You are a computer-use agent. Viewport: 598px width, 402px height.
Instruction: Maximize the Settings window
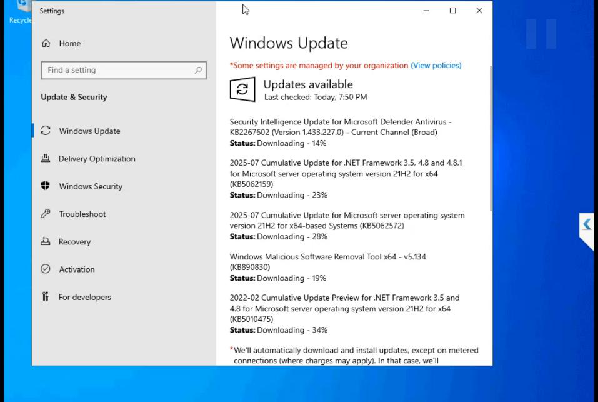(452, 11)
